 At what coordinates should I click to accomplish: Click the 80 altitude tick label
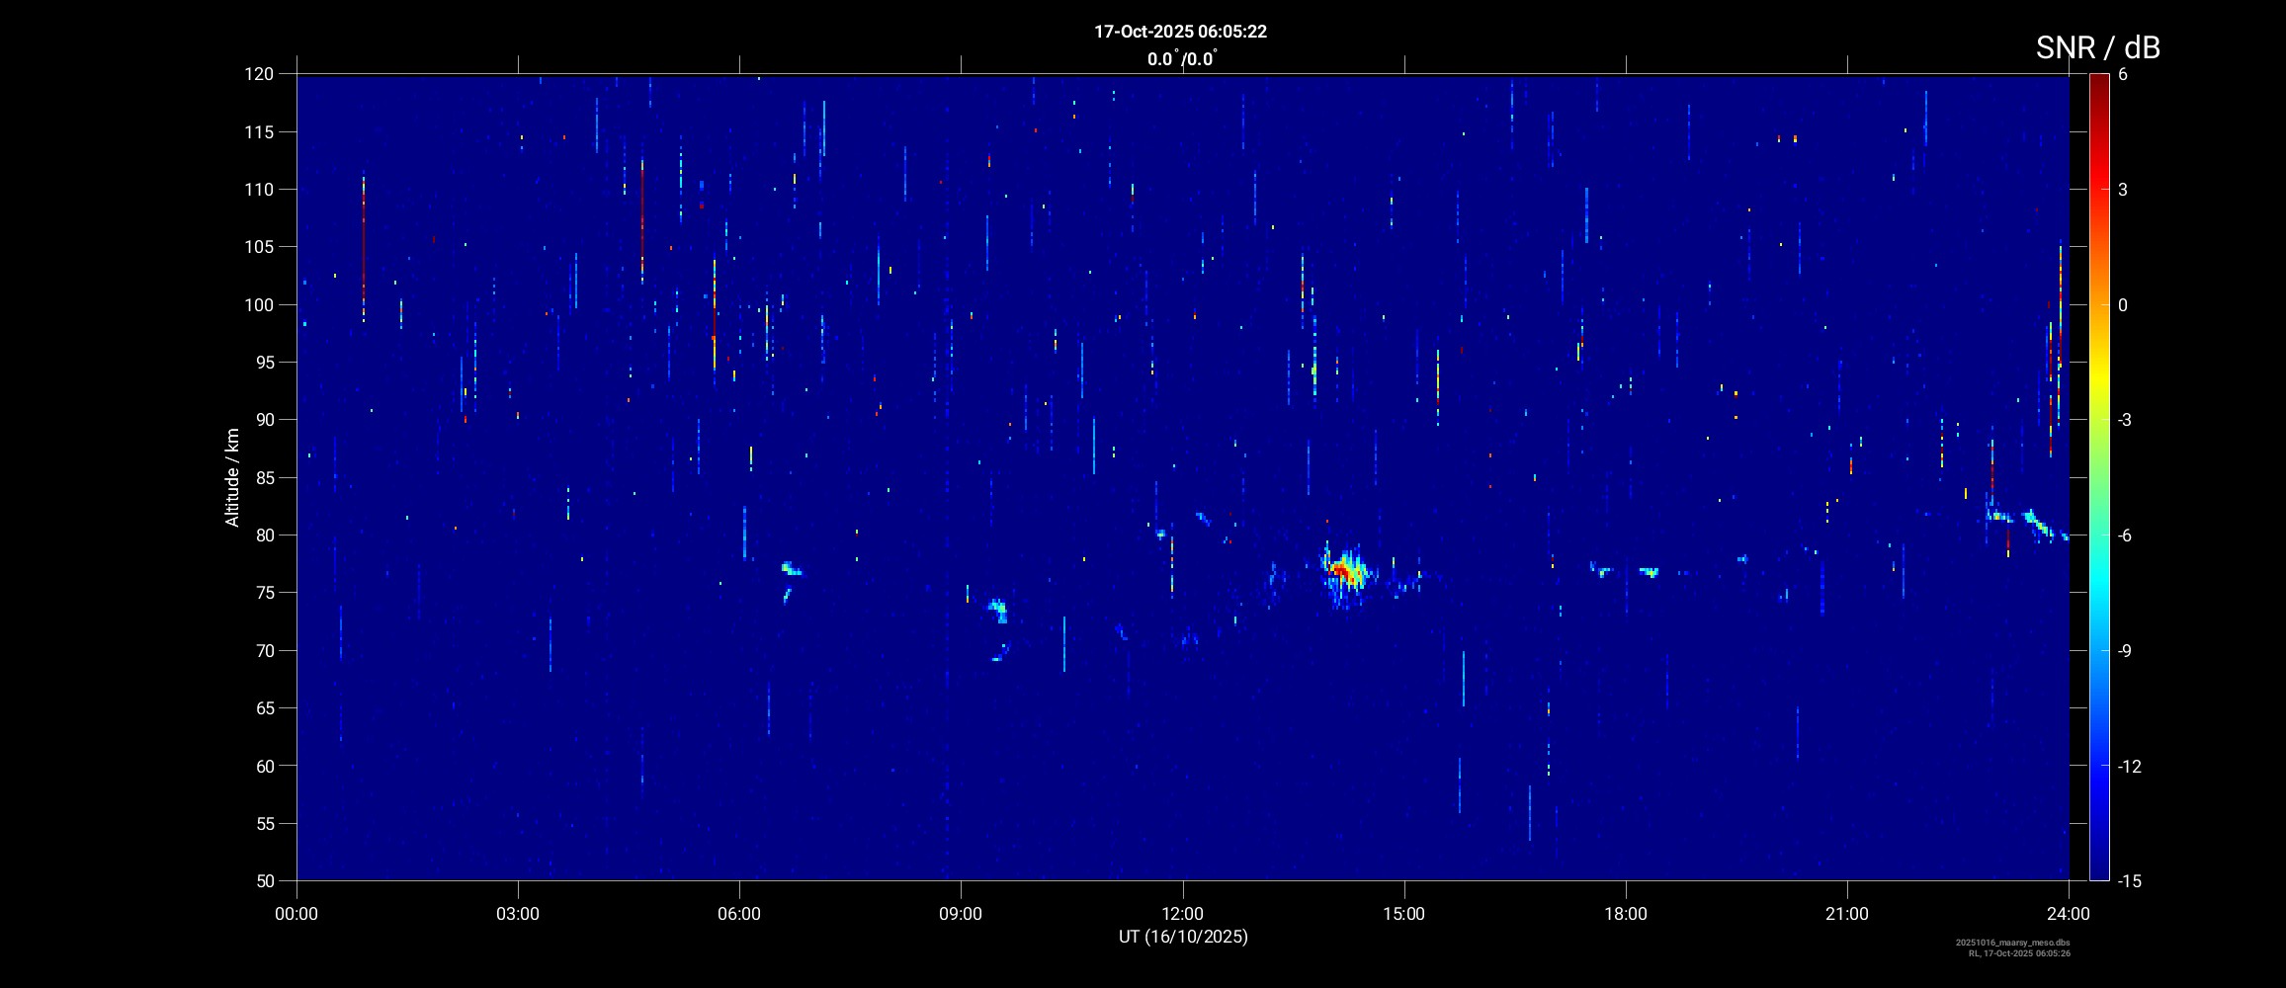[x=262, y=535]
